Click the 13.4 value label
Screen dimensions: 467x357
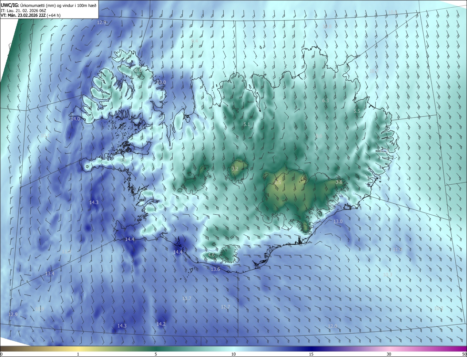[50, 274]
